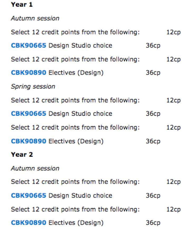The width and height of the screenshot is (190, 232).
Task: Open CBK90890 link under Year 1 Autumn session
Action: pos(28,73)
